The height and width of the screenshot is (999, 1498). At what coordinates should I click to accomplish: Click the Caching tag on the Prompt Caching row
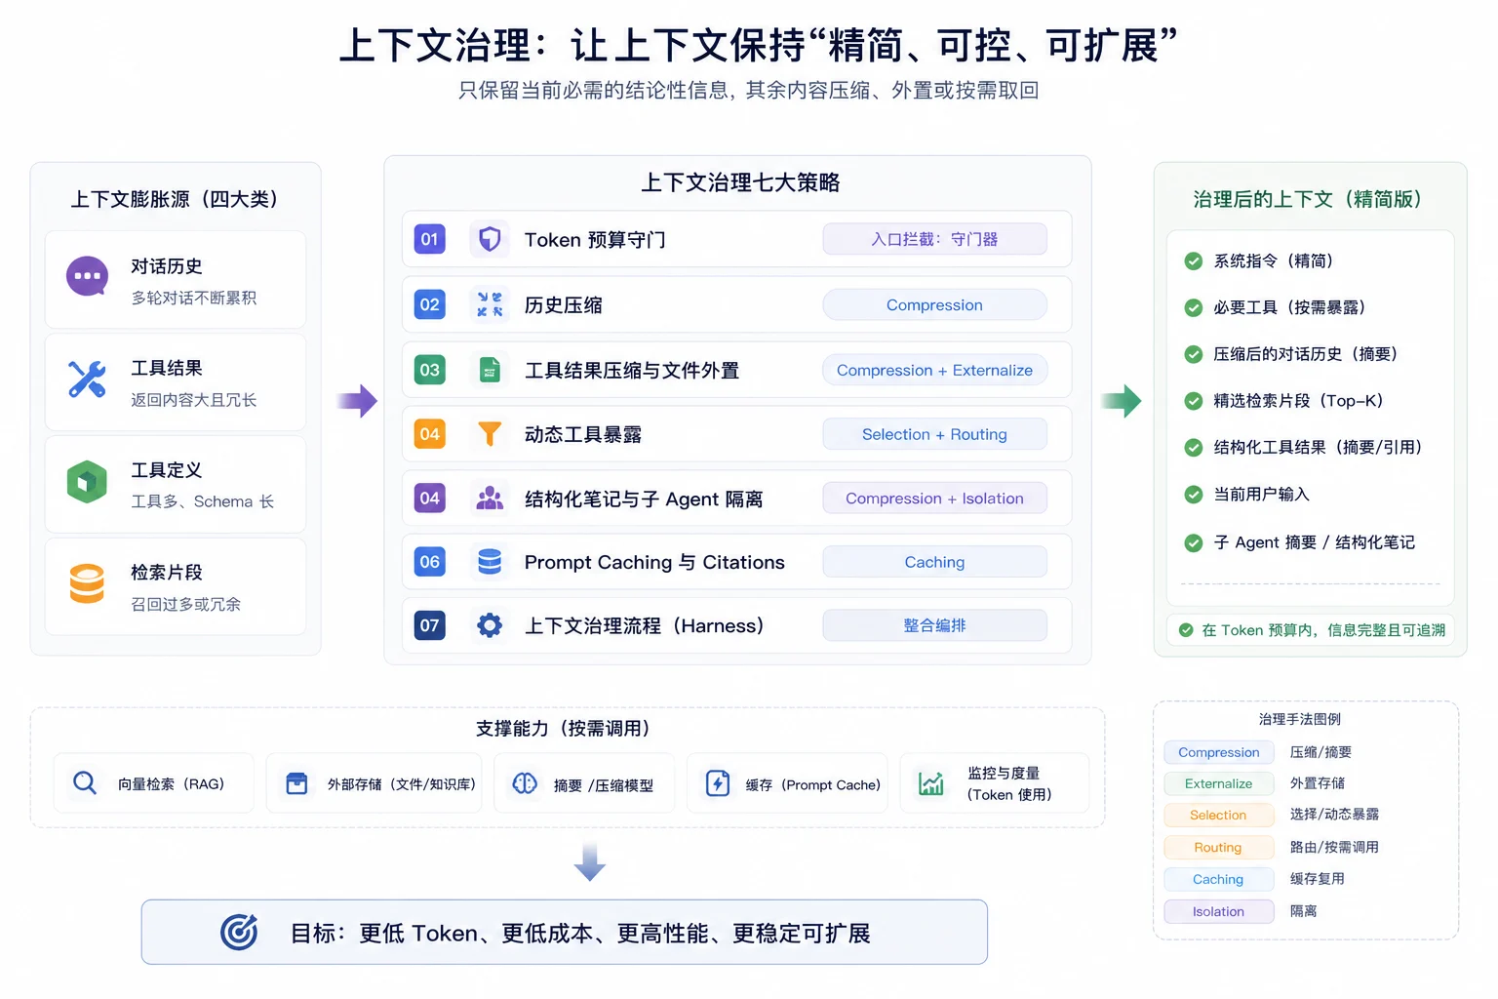click(x=934, y=562)
